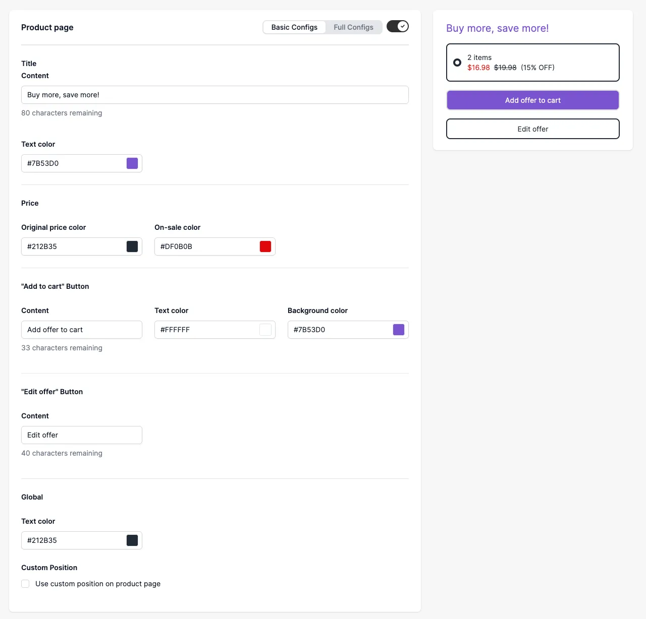Click the Edit offer preview button
The height and width of the screenshot is (619, 646).
pos(533,129)
